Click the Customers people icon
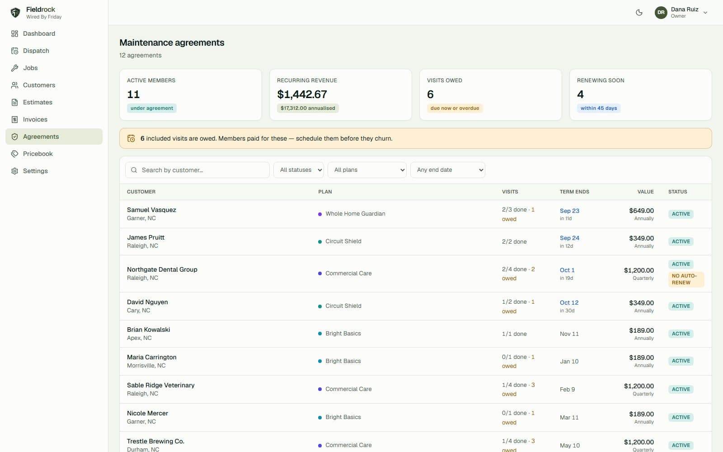 14,85
